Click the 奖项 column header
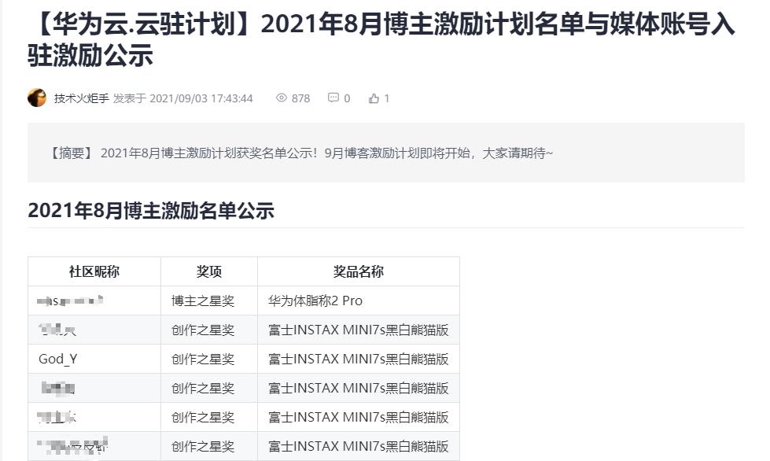The height and width of the screenshot is (461, 770). click(x=209, y=271)
